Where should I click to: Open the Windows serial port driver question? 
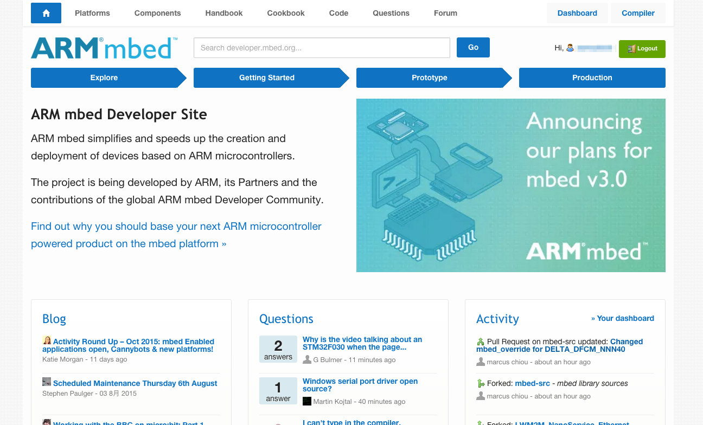[360, 385]
